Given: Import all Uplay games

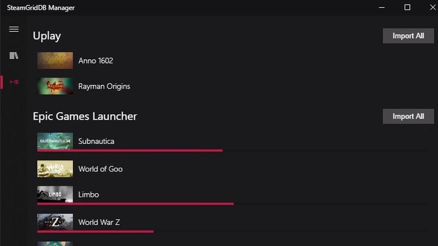Looking at the screenshot, I should (x=408, y=36).
